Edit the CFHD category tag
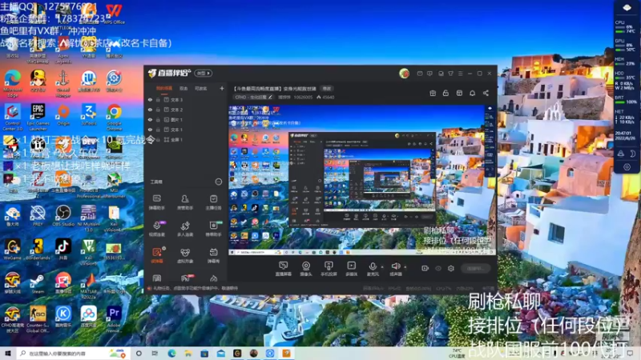Screen dimensions: 641x360 (x=253, y=97)
